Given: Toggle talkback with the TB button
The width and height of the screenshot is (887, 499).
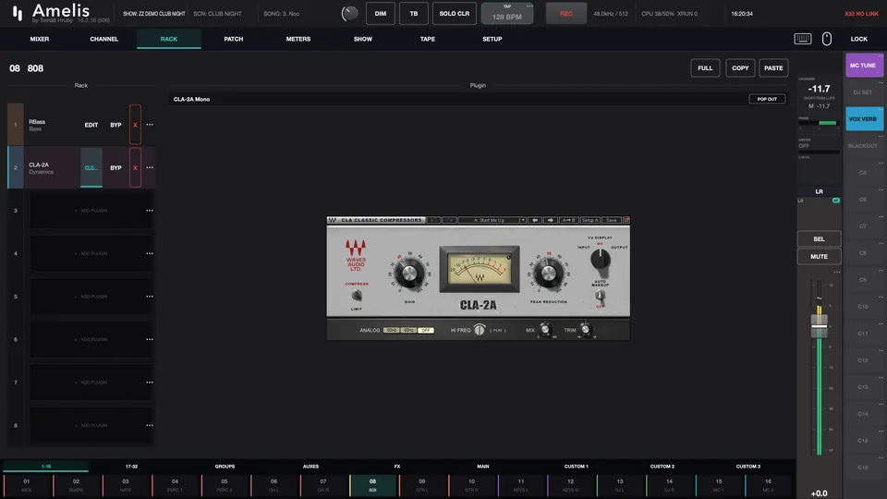Looking at the screenshot, I should pyautogui.click(x=414, y=14).
